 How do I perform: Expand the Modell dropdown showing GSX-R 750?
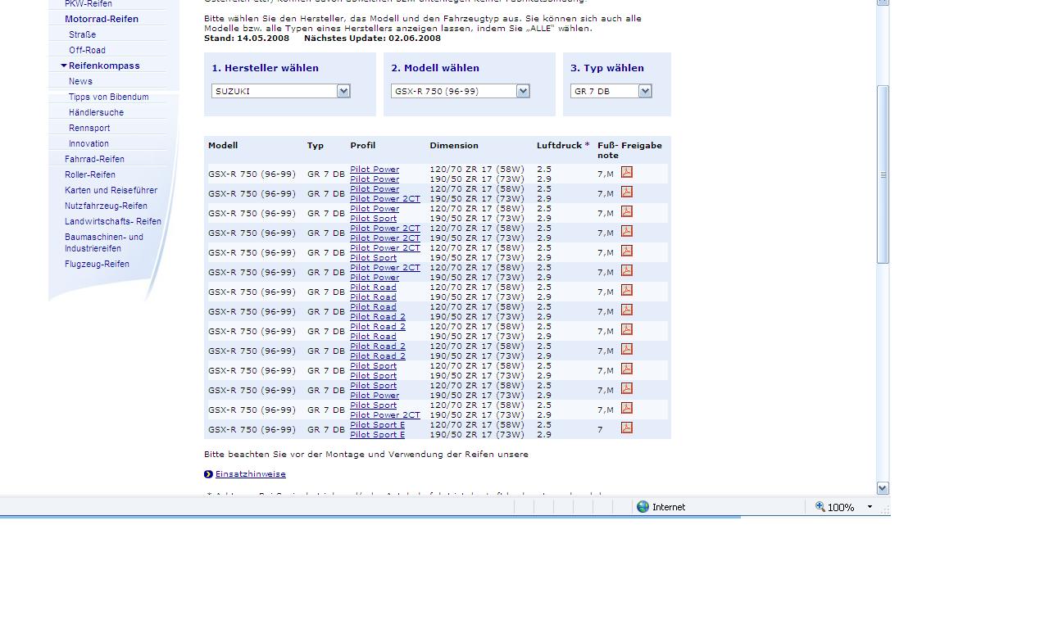pos(523,91)
